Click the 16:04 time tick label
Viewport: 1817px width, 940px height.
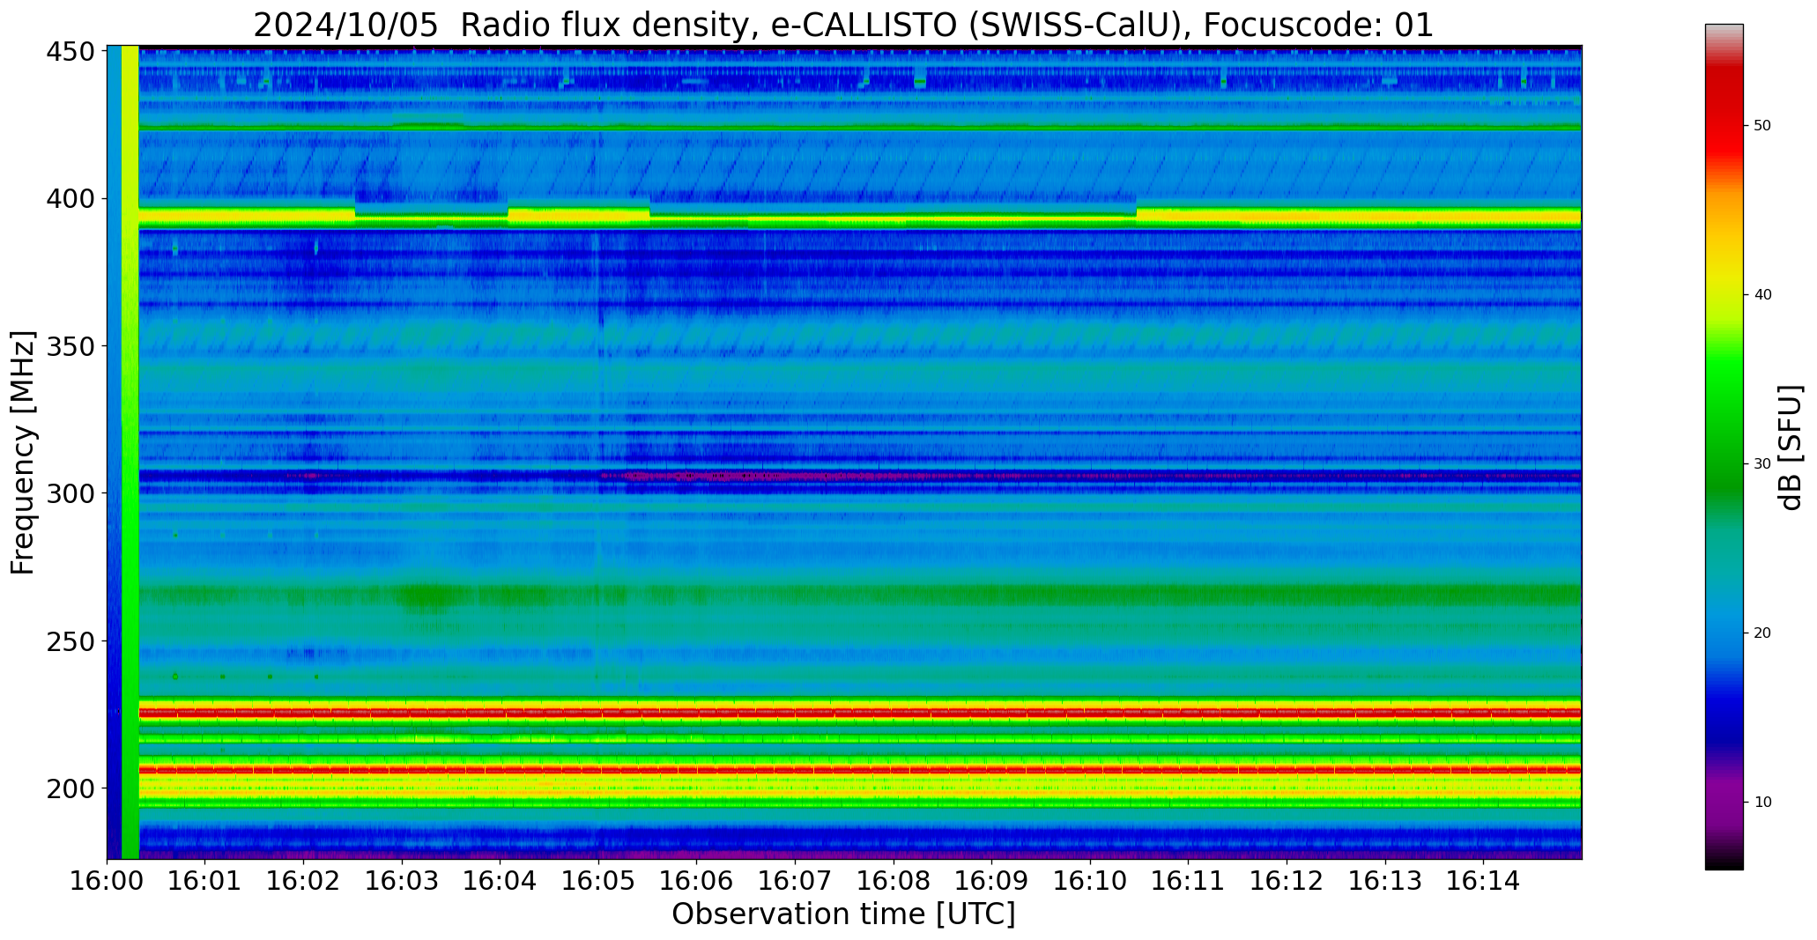pos(501,880)
